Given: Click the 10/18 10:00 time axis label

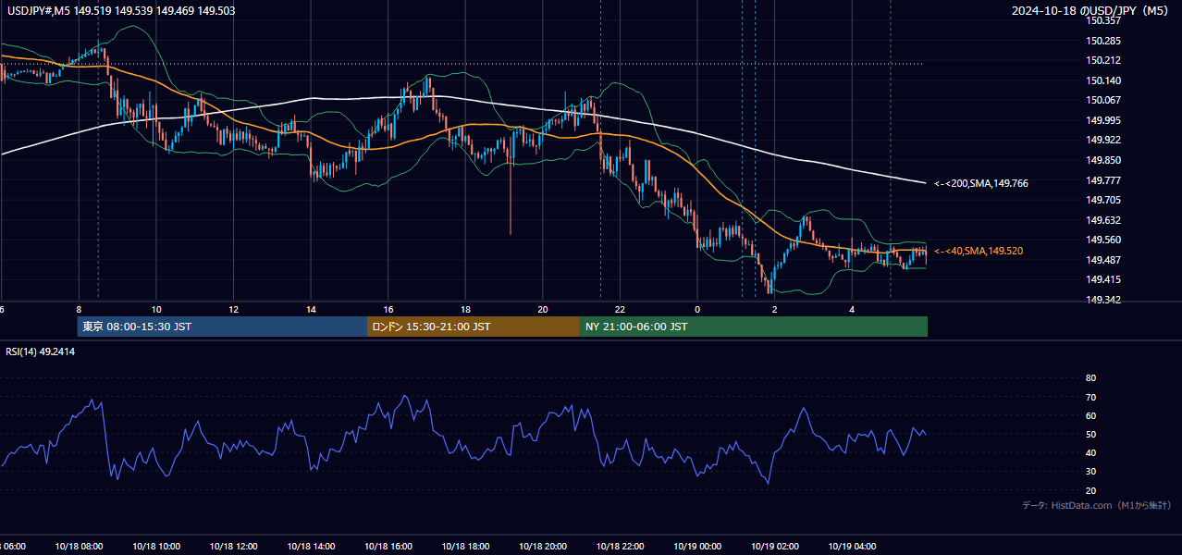Looking at the screenshot, I should pyautogui.click(x=156, y=547).
